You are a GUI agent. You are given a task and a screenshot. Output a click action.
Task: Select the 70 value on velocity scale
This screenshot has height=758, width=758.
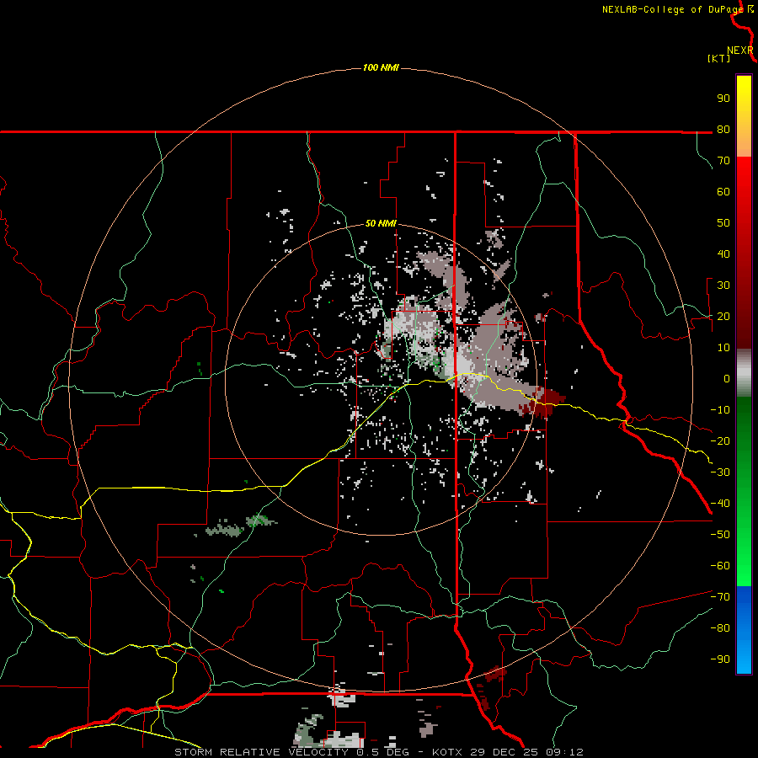tap(723, 161)
